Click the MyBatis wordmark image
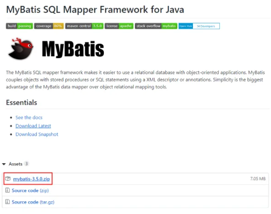 tap(73, 49)
